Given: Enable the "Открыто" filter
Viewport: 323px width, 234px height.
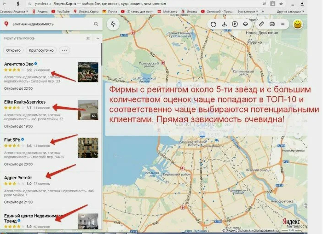Looking at the screenshot, I should 13,50.
